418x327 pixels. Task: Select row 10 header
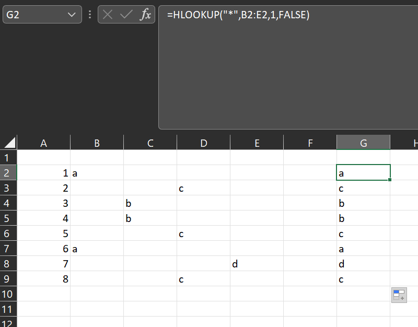click(8, 294)
